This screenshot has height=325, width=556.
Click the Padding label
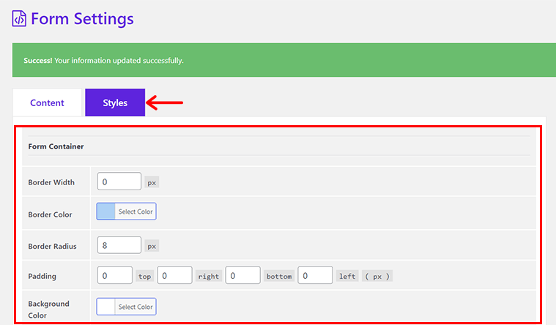[x=42, y=276]
